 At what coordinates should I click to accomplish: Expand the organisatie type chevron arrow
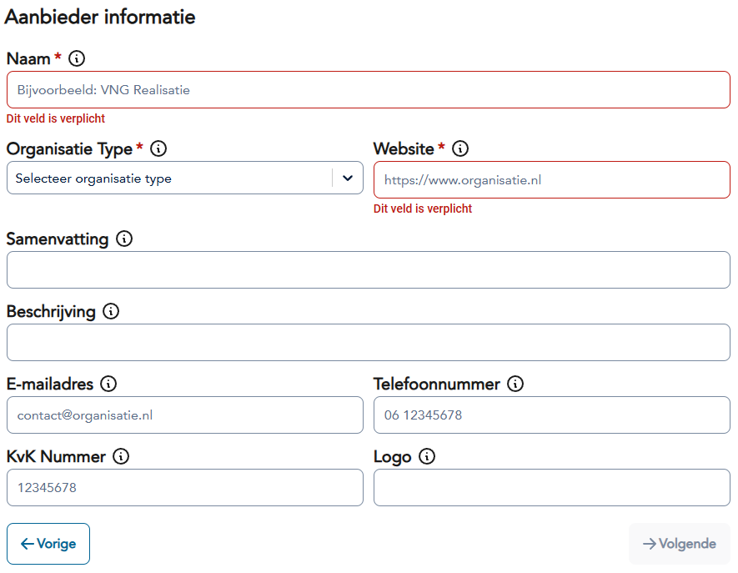[348, 178]
